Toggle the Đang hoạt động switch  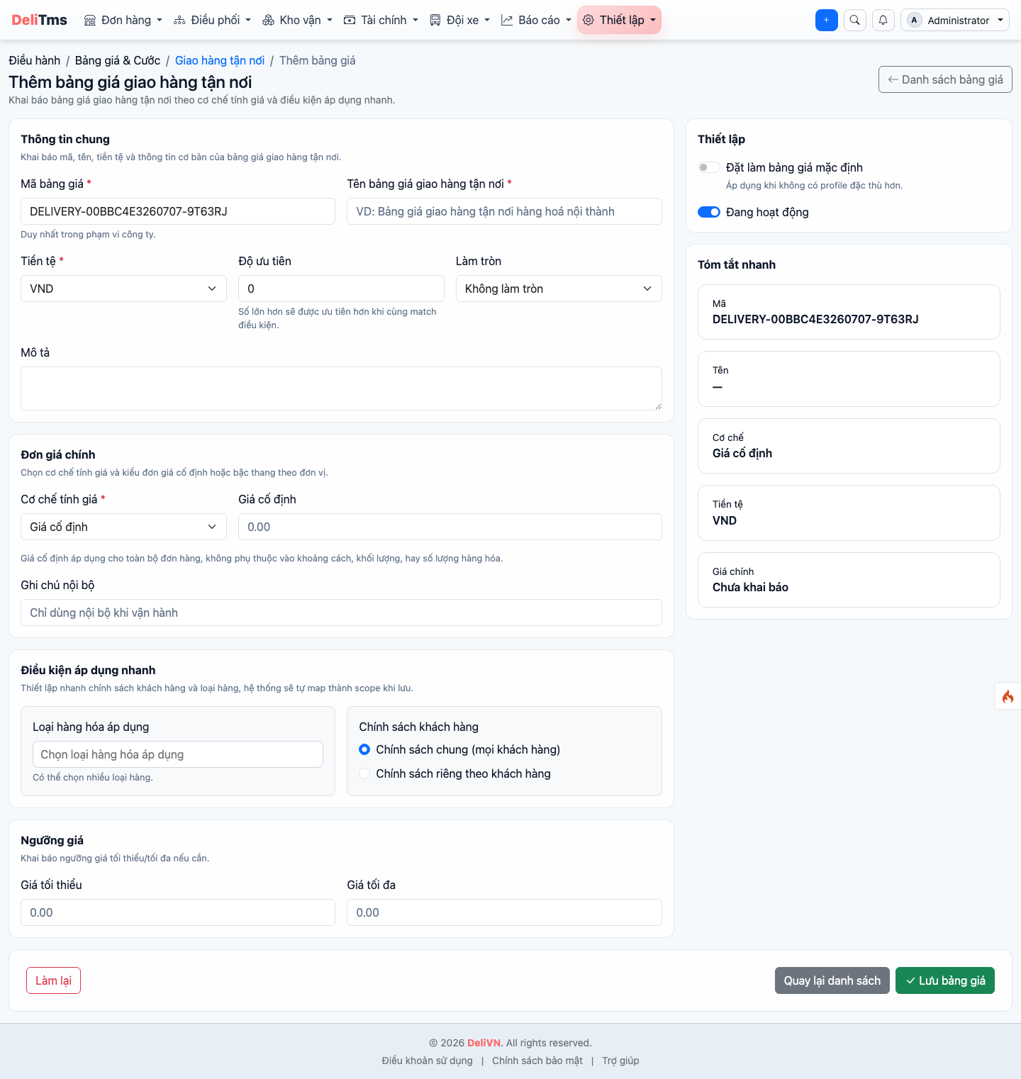click(709, 212)
